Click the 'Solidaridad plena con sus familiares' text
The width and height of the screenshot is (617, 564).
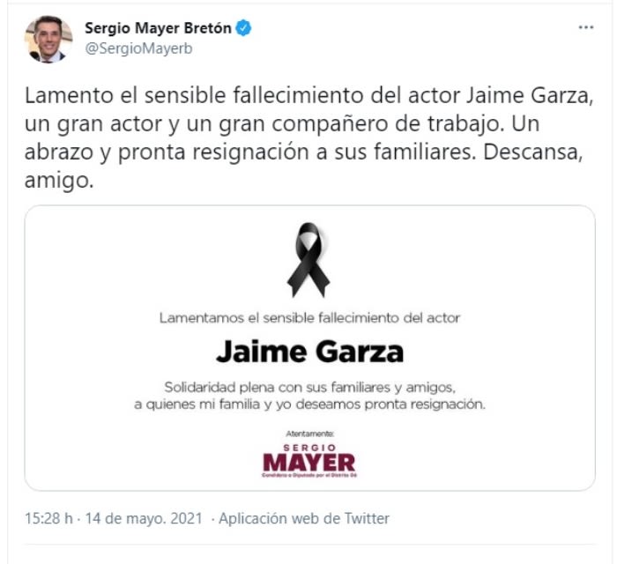(309, 388)
